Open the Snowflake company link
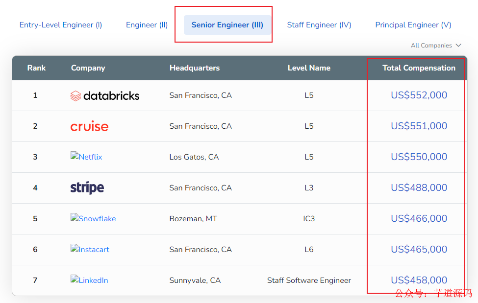This screenshot has height=303, width=478. coord(93,219)
